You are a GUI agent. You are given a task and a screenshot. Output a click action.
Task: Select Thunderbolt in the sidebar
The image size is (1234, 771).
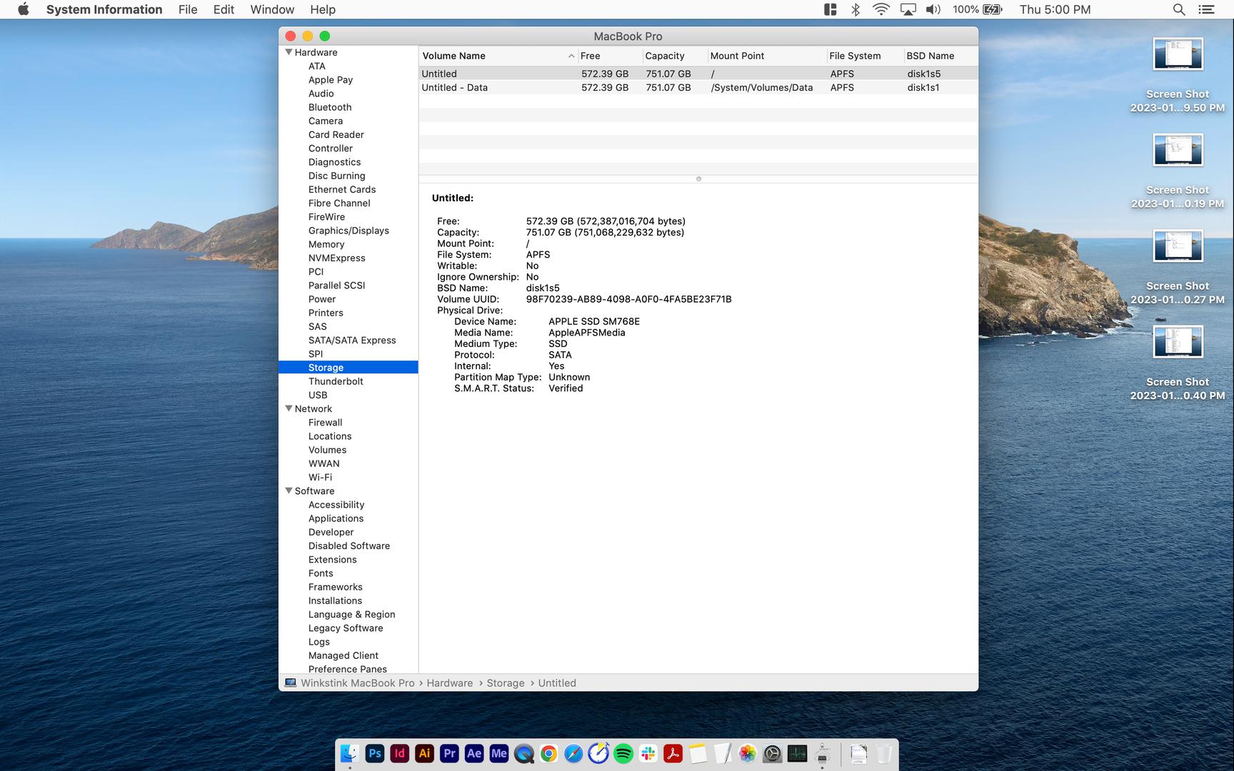point(336,381)
